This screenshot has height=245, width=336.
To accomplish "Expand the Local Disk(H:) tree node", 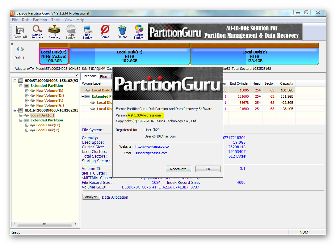I will coord(27,125).
